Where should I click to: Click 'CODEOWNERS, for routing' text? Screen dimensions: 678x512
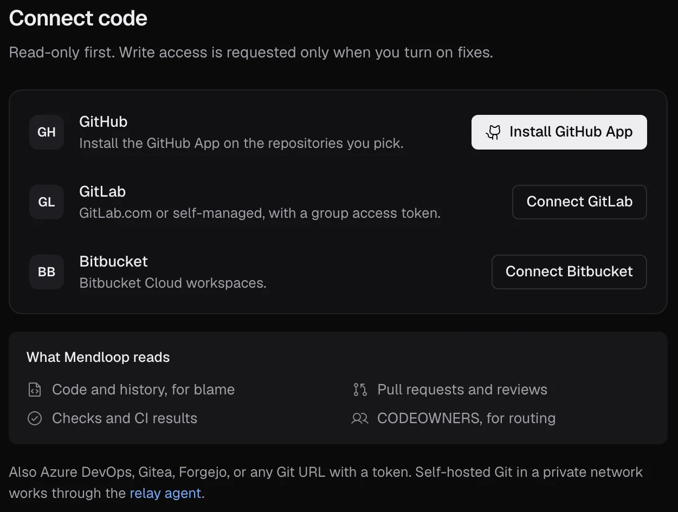click(467, 418)
